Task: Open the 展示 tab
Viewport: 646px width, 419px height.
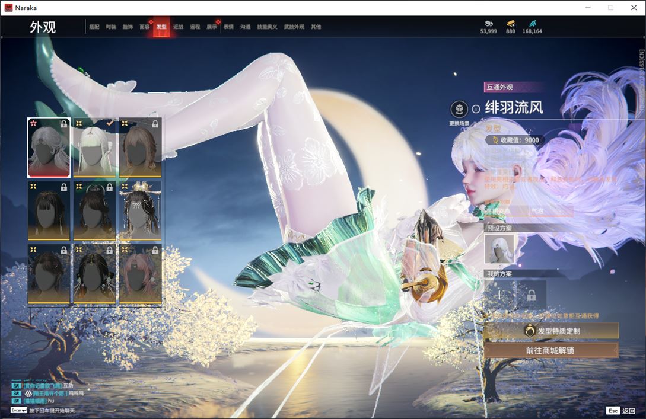Action: pyautogui.click(x=212, y=27)
